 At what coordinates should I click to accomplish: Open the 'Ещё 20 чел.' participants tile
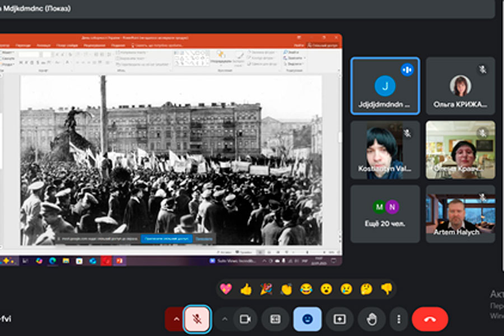point(385,214)
